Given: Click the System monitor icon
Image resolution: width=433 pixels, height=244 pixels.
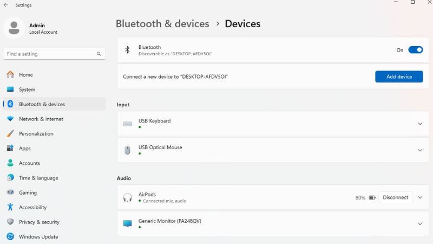Looking at the screenshot, I should click(x=10, y=89).
